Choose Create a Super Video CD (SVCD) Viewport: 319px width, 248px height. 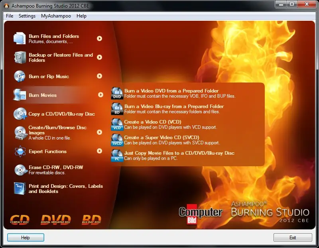161,137
